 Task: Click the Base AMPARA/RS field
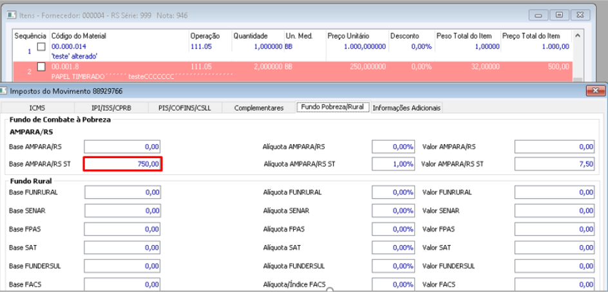[x=122, y=147]
